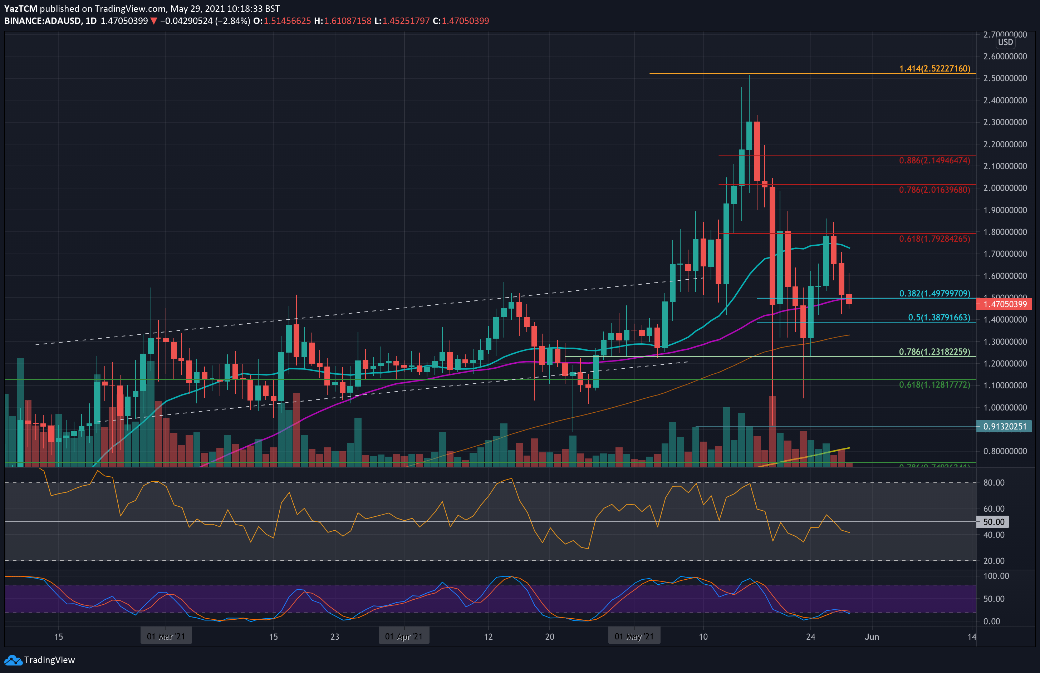This screenshot has height=673, width=1040.
Task: Click the RSI 50.00 level tag
Action: point(993,522)
